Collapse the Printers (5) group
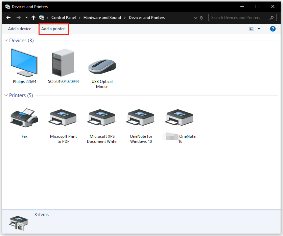283x236 pixels. pyautogui.click(x=6, y=95)
